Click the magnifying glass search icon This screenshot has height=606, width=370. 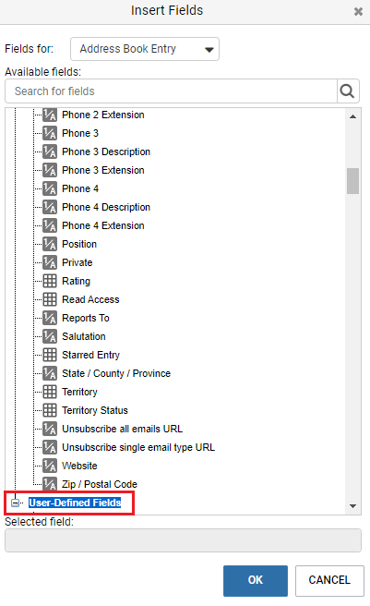tap(348, 91)
